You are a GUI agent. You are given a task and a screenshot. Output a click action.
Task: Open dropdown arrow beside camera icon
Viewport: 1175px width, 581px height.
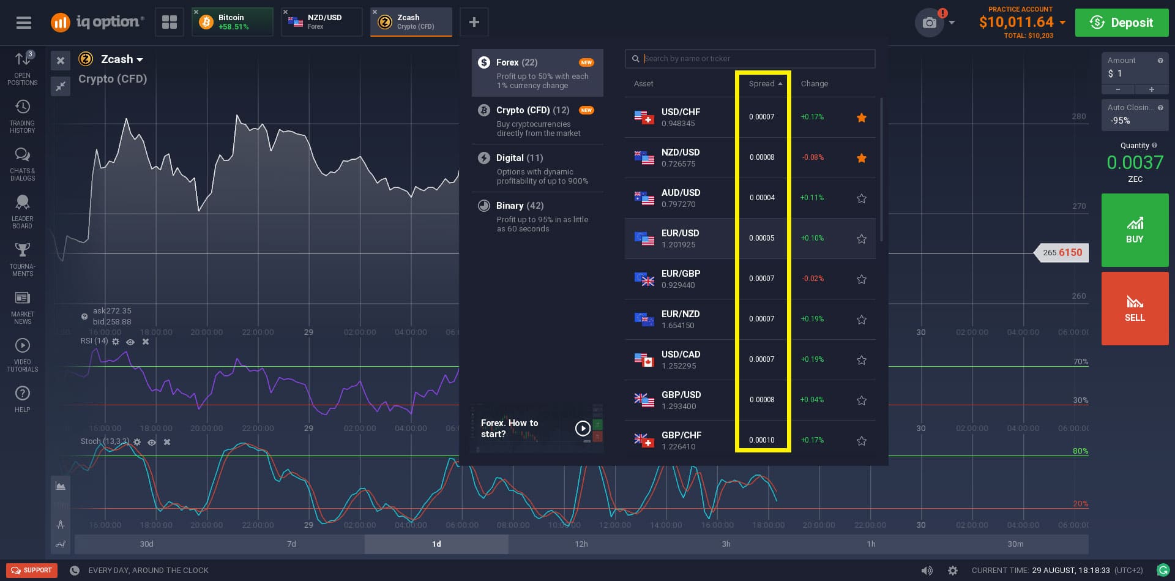pyautogui.click(x=952, y=23)
